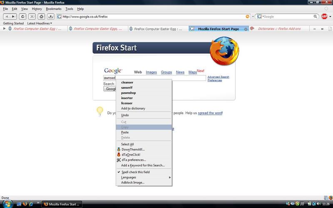Viewport: 333px width, 208px height.
Task: Choose 'cleanser' spelling suggestion
Action: click(127, 82)
